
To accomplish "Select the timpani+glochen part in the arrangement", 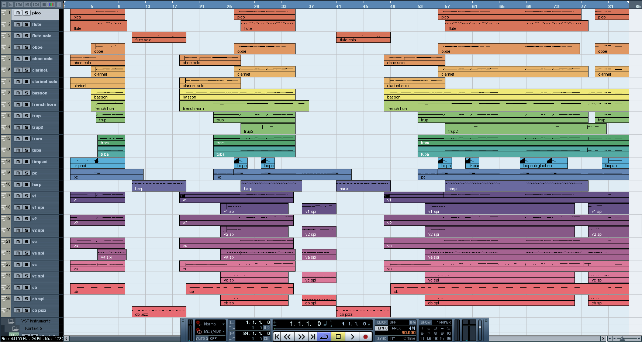I will [x=543, y=163].
